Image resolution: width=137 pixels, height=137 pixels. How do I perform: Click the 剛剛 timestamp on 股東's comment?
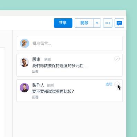click(47, 60)
